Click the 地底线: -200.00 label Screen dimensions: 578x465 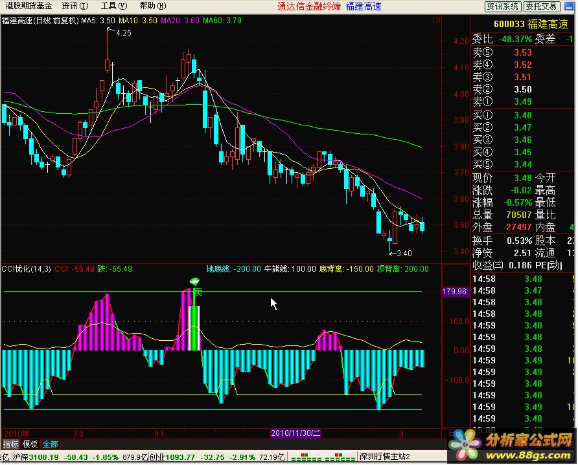pyautogui.click(x=234, y=269)
